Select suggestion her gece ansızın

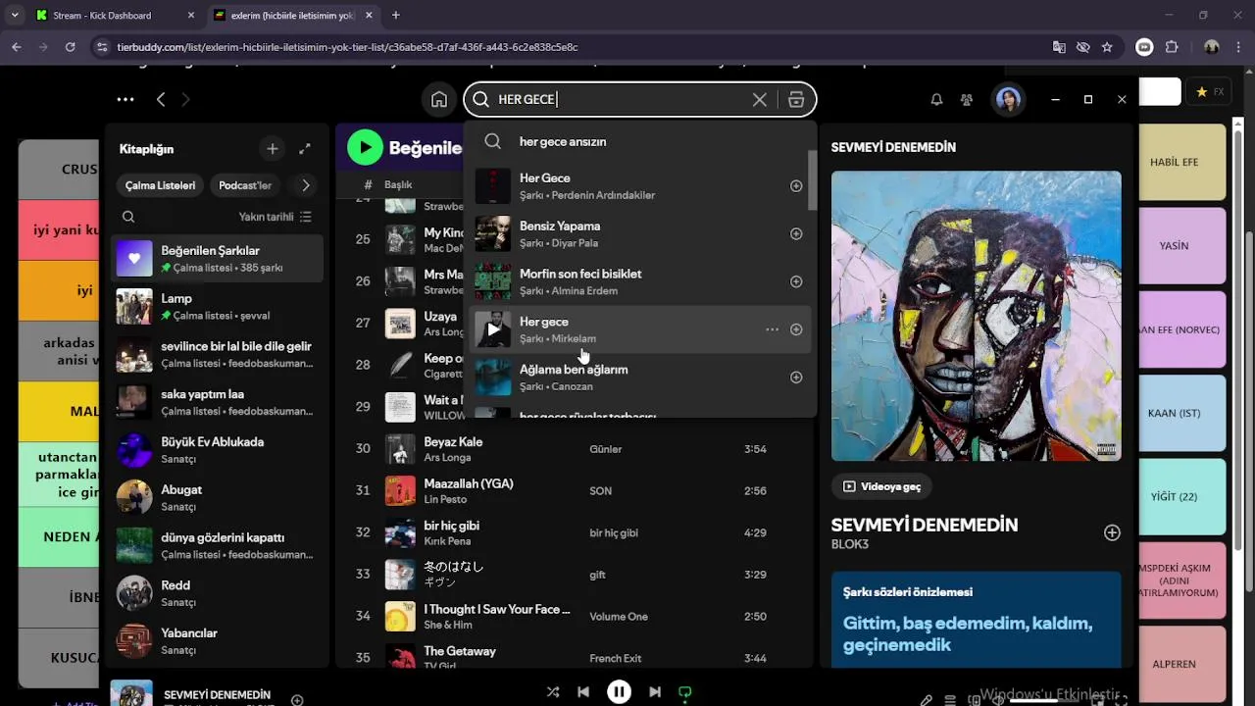click(x=639, y=141)
